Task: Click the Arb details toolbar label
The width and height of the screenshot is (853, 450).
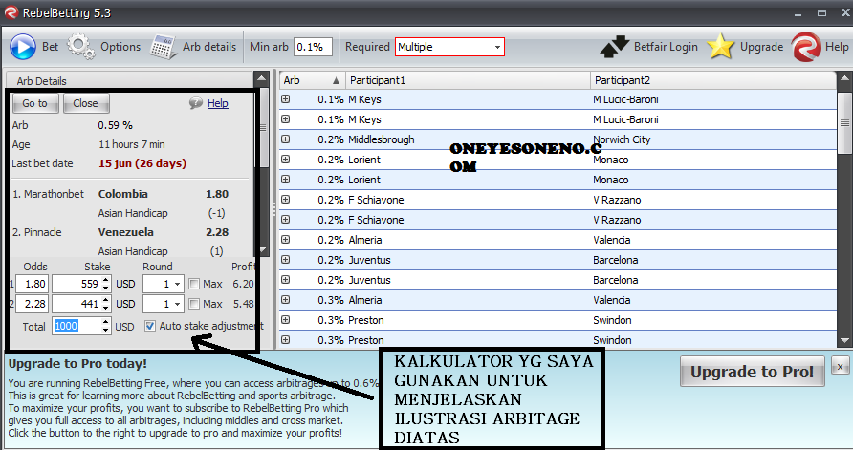Action: point(209,47)
